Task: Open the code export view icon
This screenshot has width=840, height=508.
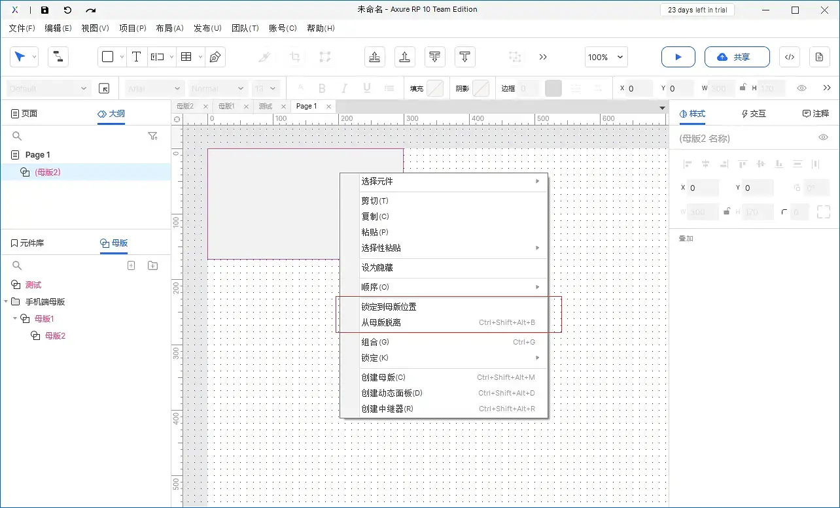Action: (789, 57)
